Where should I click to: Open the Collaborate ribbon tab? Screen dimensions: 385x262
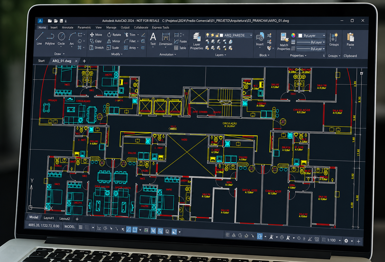pos(141,28)
